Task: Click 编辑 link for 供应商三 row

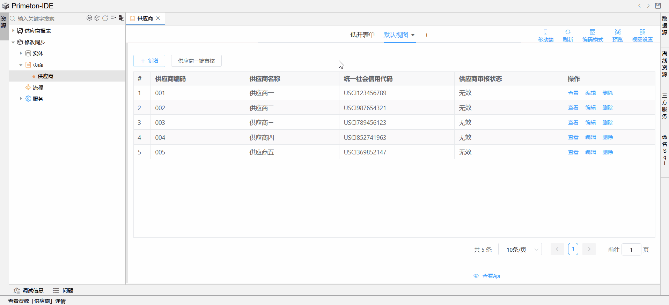Action: coord(590,123)
